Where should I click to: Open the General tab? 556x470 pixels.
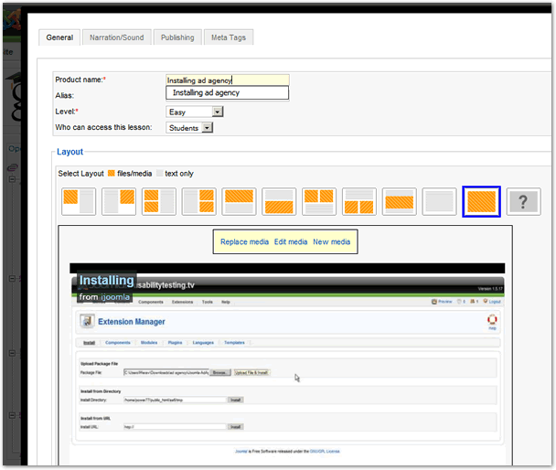59,37
